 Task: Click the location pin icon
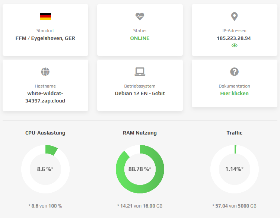234,16
